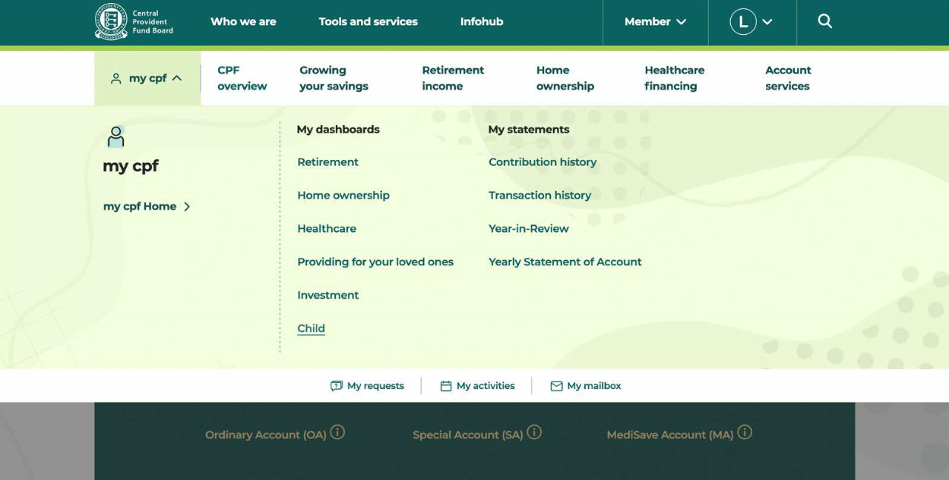The width and height of the screenshot is (949, 480).
Task: Click the MediSave Account (MA) label
Action: 670,435
